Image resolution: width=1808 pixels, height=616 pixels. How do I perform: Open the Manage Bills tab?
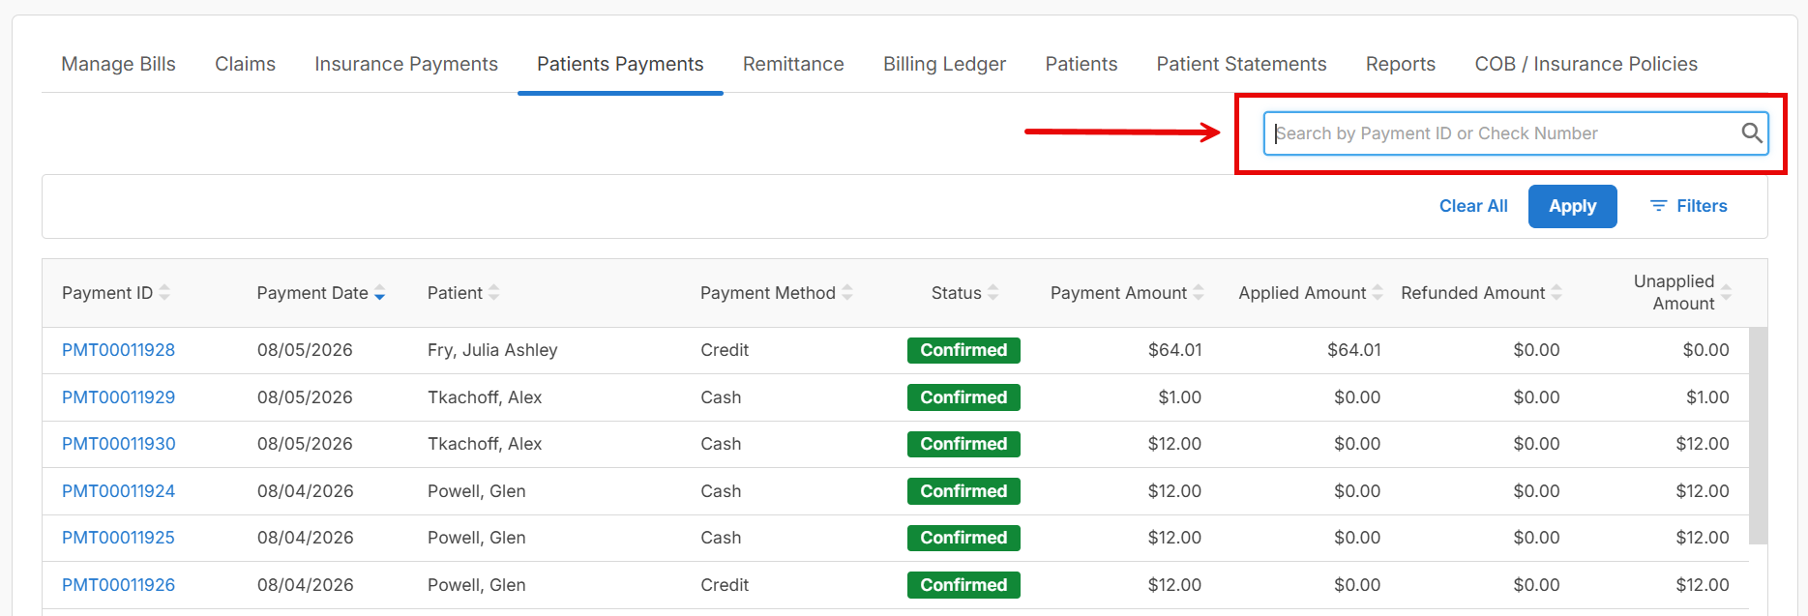118,64
